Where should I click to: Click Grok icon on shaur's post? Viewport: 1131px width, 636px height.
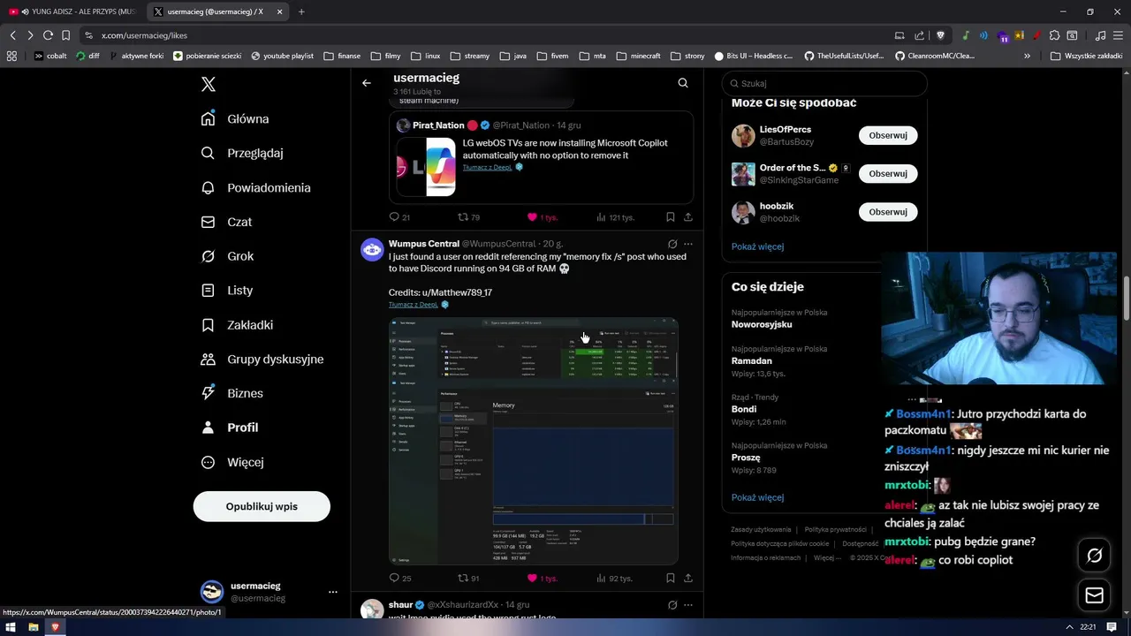point(672,605)
